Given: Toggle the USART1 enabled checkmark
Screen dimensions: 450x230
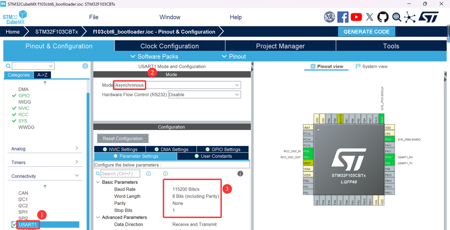Looking at the screenshot, I should (x=14, y=224).
